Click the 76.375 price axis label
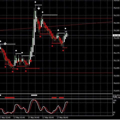120x120 pixels. point(116,15)
